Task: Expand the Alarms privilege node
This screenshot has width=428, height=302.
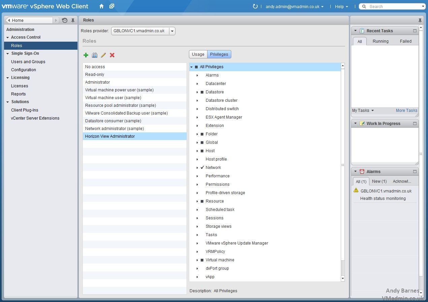Action: pos(197,75)
